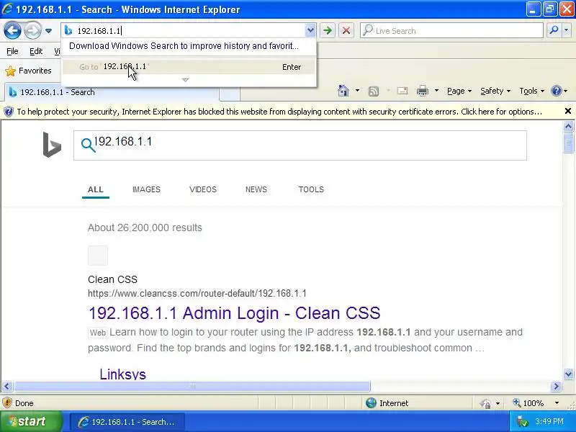
Task: Click the horizontal scrollbar right arrow
Action: click(556, 386)
